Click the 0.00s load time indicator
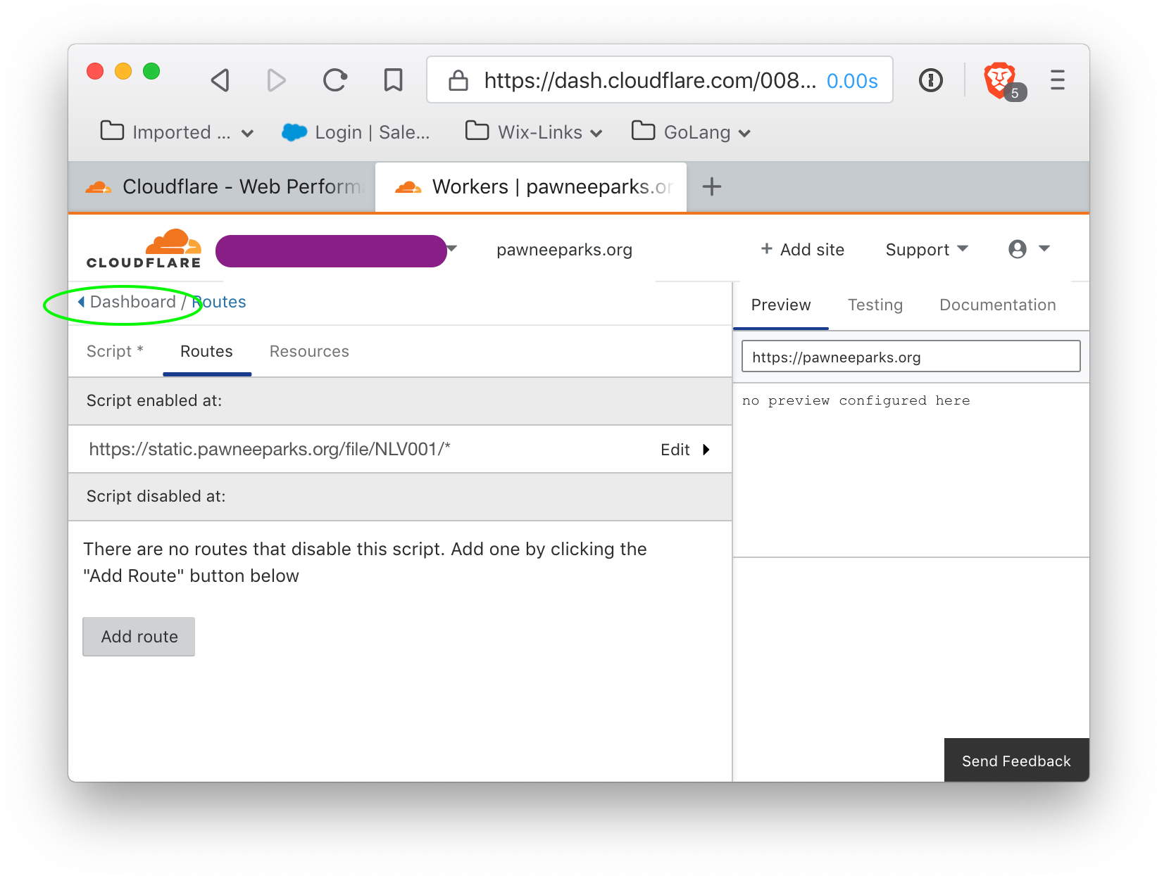The height and width of the screenshot is (876, 1157). pyautogui.click(x=852, y=81)
